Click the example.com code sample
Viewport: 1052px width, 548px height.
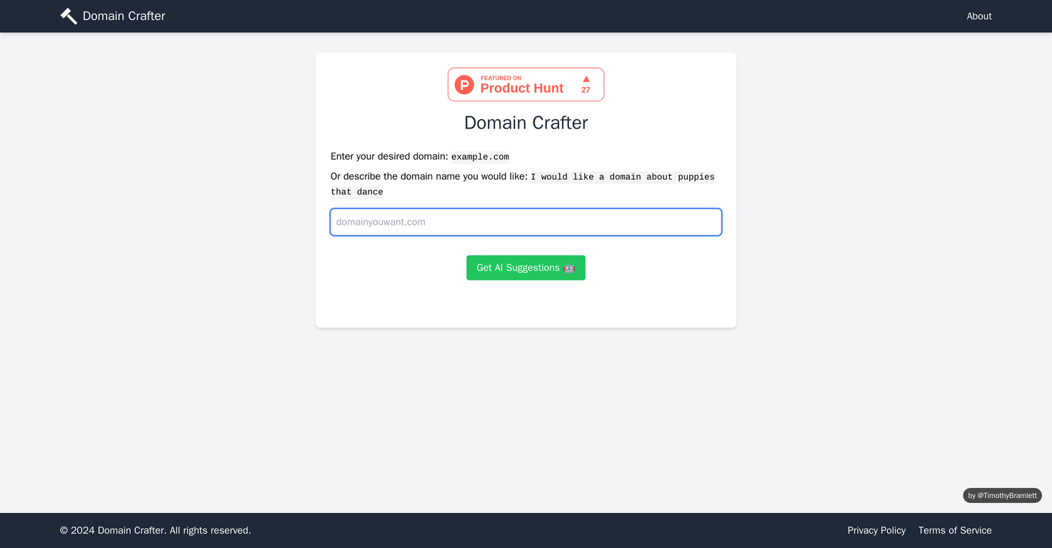[x=480, y=157]
